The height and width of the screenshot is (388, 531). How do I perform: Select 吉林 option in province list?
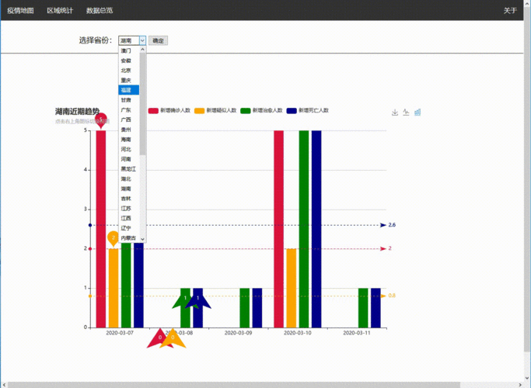click(x=129, y=199)
